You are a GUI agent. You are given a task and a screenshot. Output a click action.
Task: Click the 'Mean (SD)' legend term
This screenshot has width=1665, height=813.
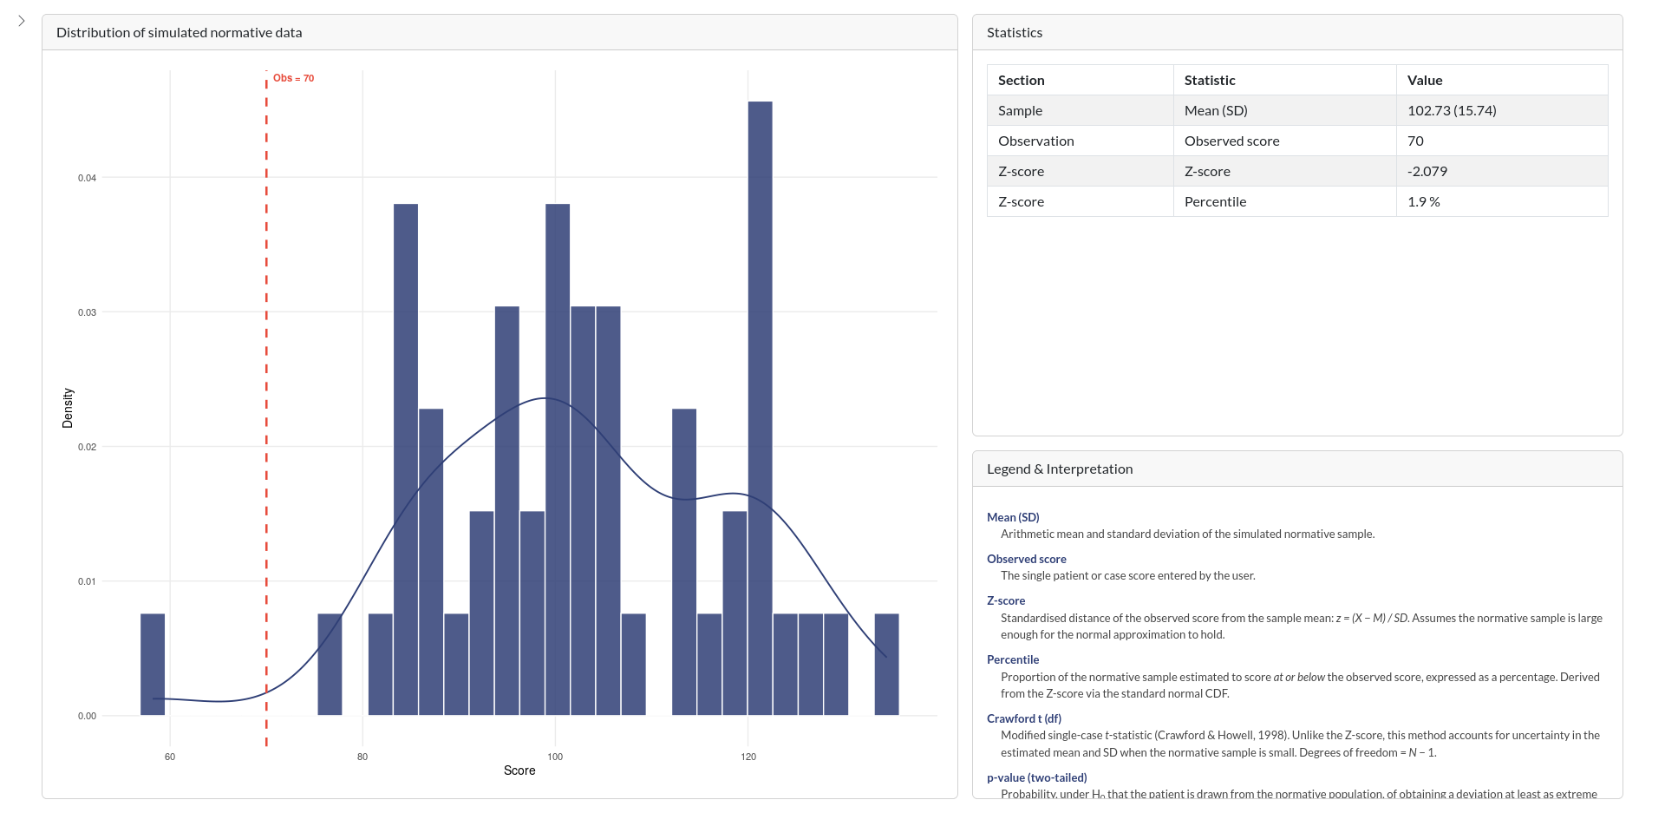pyautogui.click(x=1013, y=517)
